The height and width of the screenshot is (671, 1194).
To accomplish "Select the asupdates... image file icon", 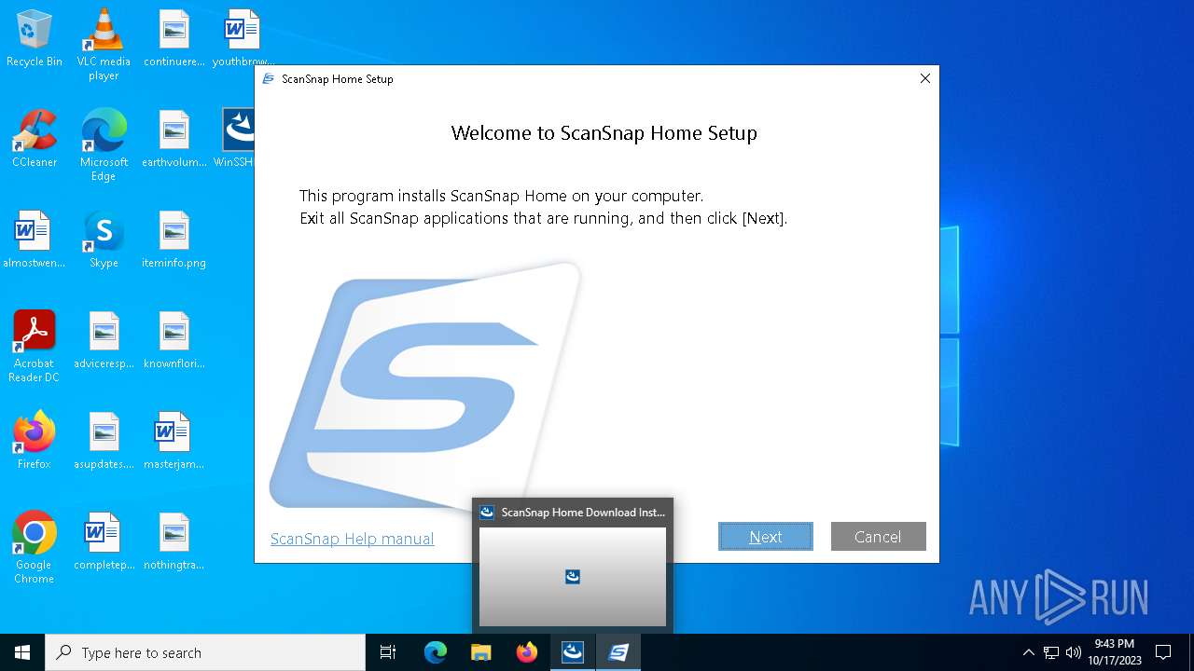I will [x=104, y=442].
